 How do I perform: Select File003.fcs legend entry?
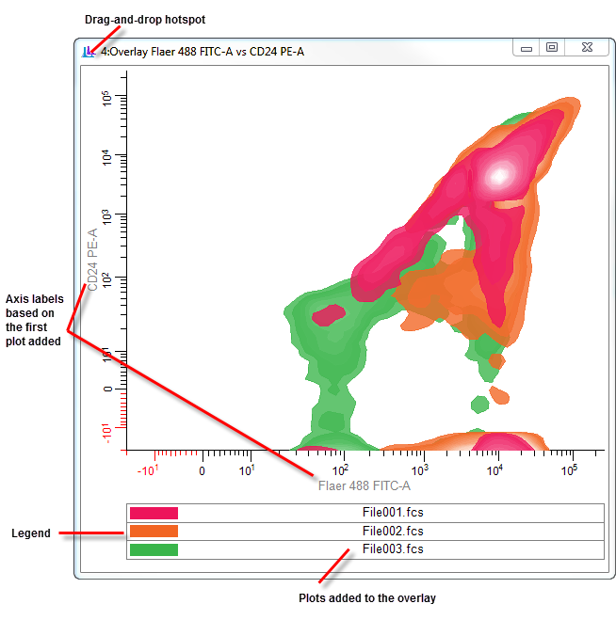(393, 549)
